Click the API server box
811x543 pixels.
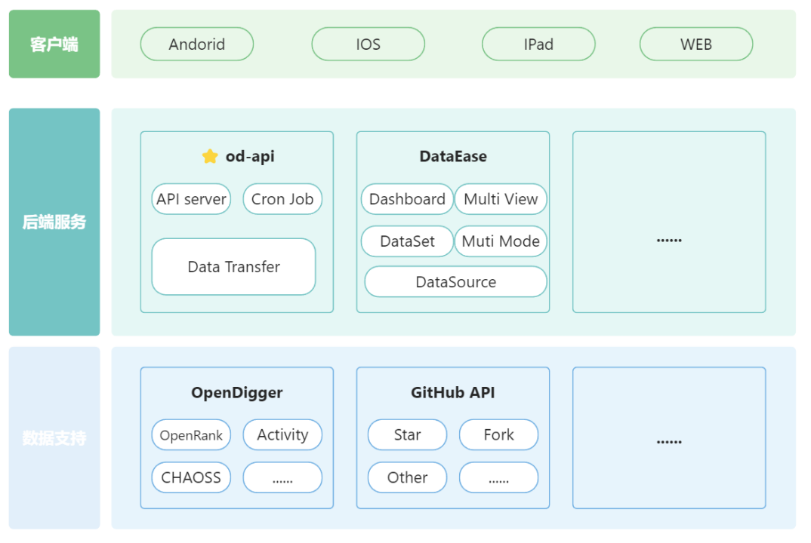[x=191, y=199]
